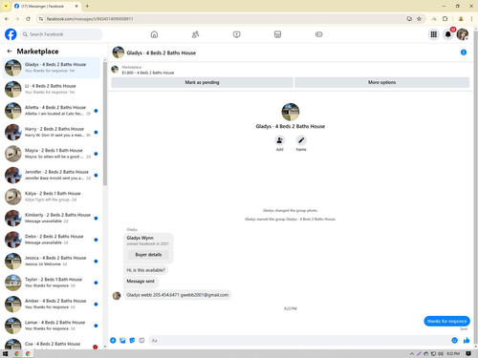The height and width of the screenshot is (358, 478).
Task: Open the Jessica - 4 Beds 2 Baths House chat
Action: [x=52, y=261]
